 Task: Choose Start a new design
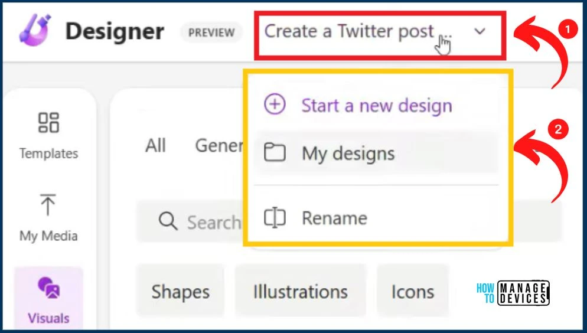[x=376, y=105]
